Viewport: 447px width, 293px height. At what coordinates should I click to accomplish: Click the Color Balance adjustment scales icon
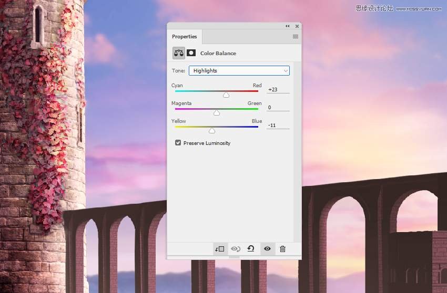coord(179,53)
